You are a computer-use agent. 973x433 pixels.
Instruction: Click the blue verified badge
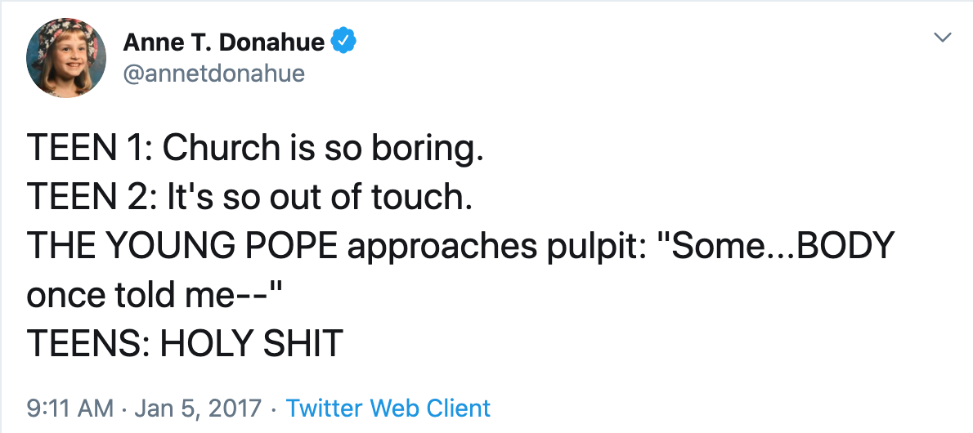click(343, 42)
